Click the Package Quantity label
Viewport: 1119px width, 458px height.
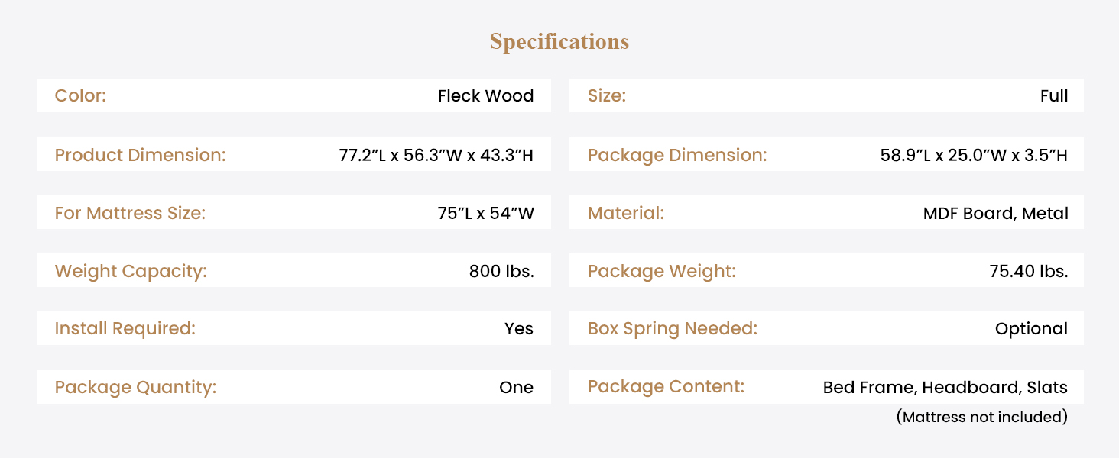tap(135, 387)
